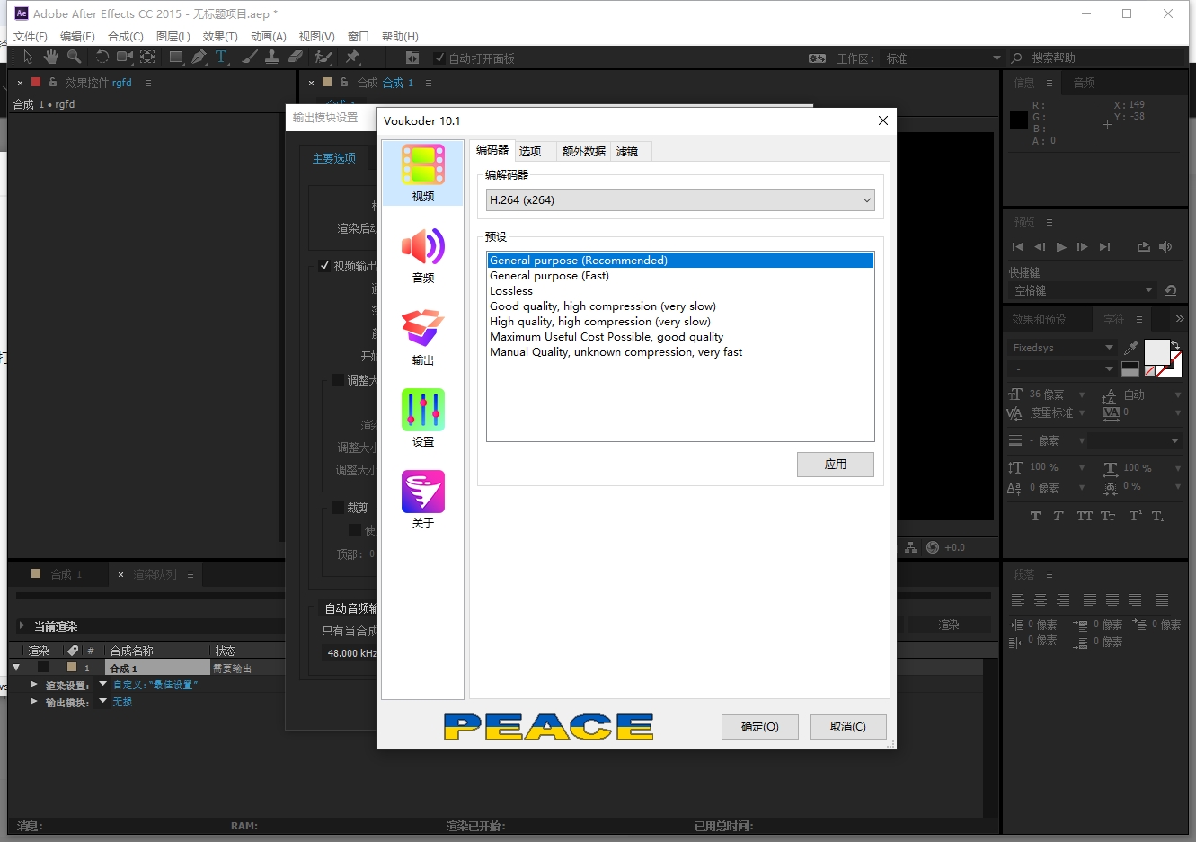The image size is (1196, 842).
Task: Select the Zoom magnifier tool
Action: [75, 57]
